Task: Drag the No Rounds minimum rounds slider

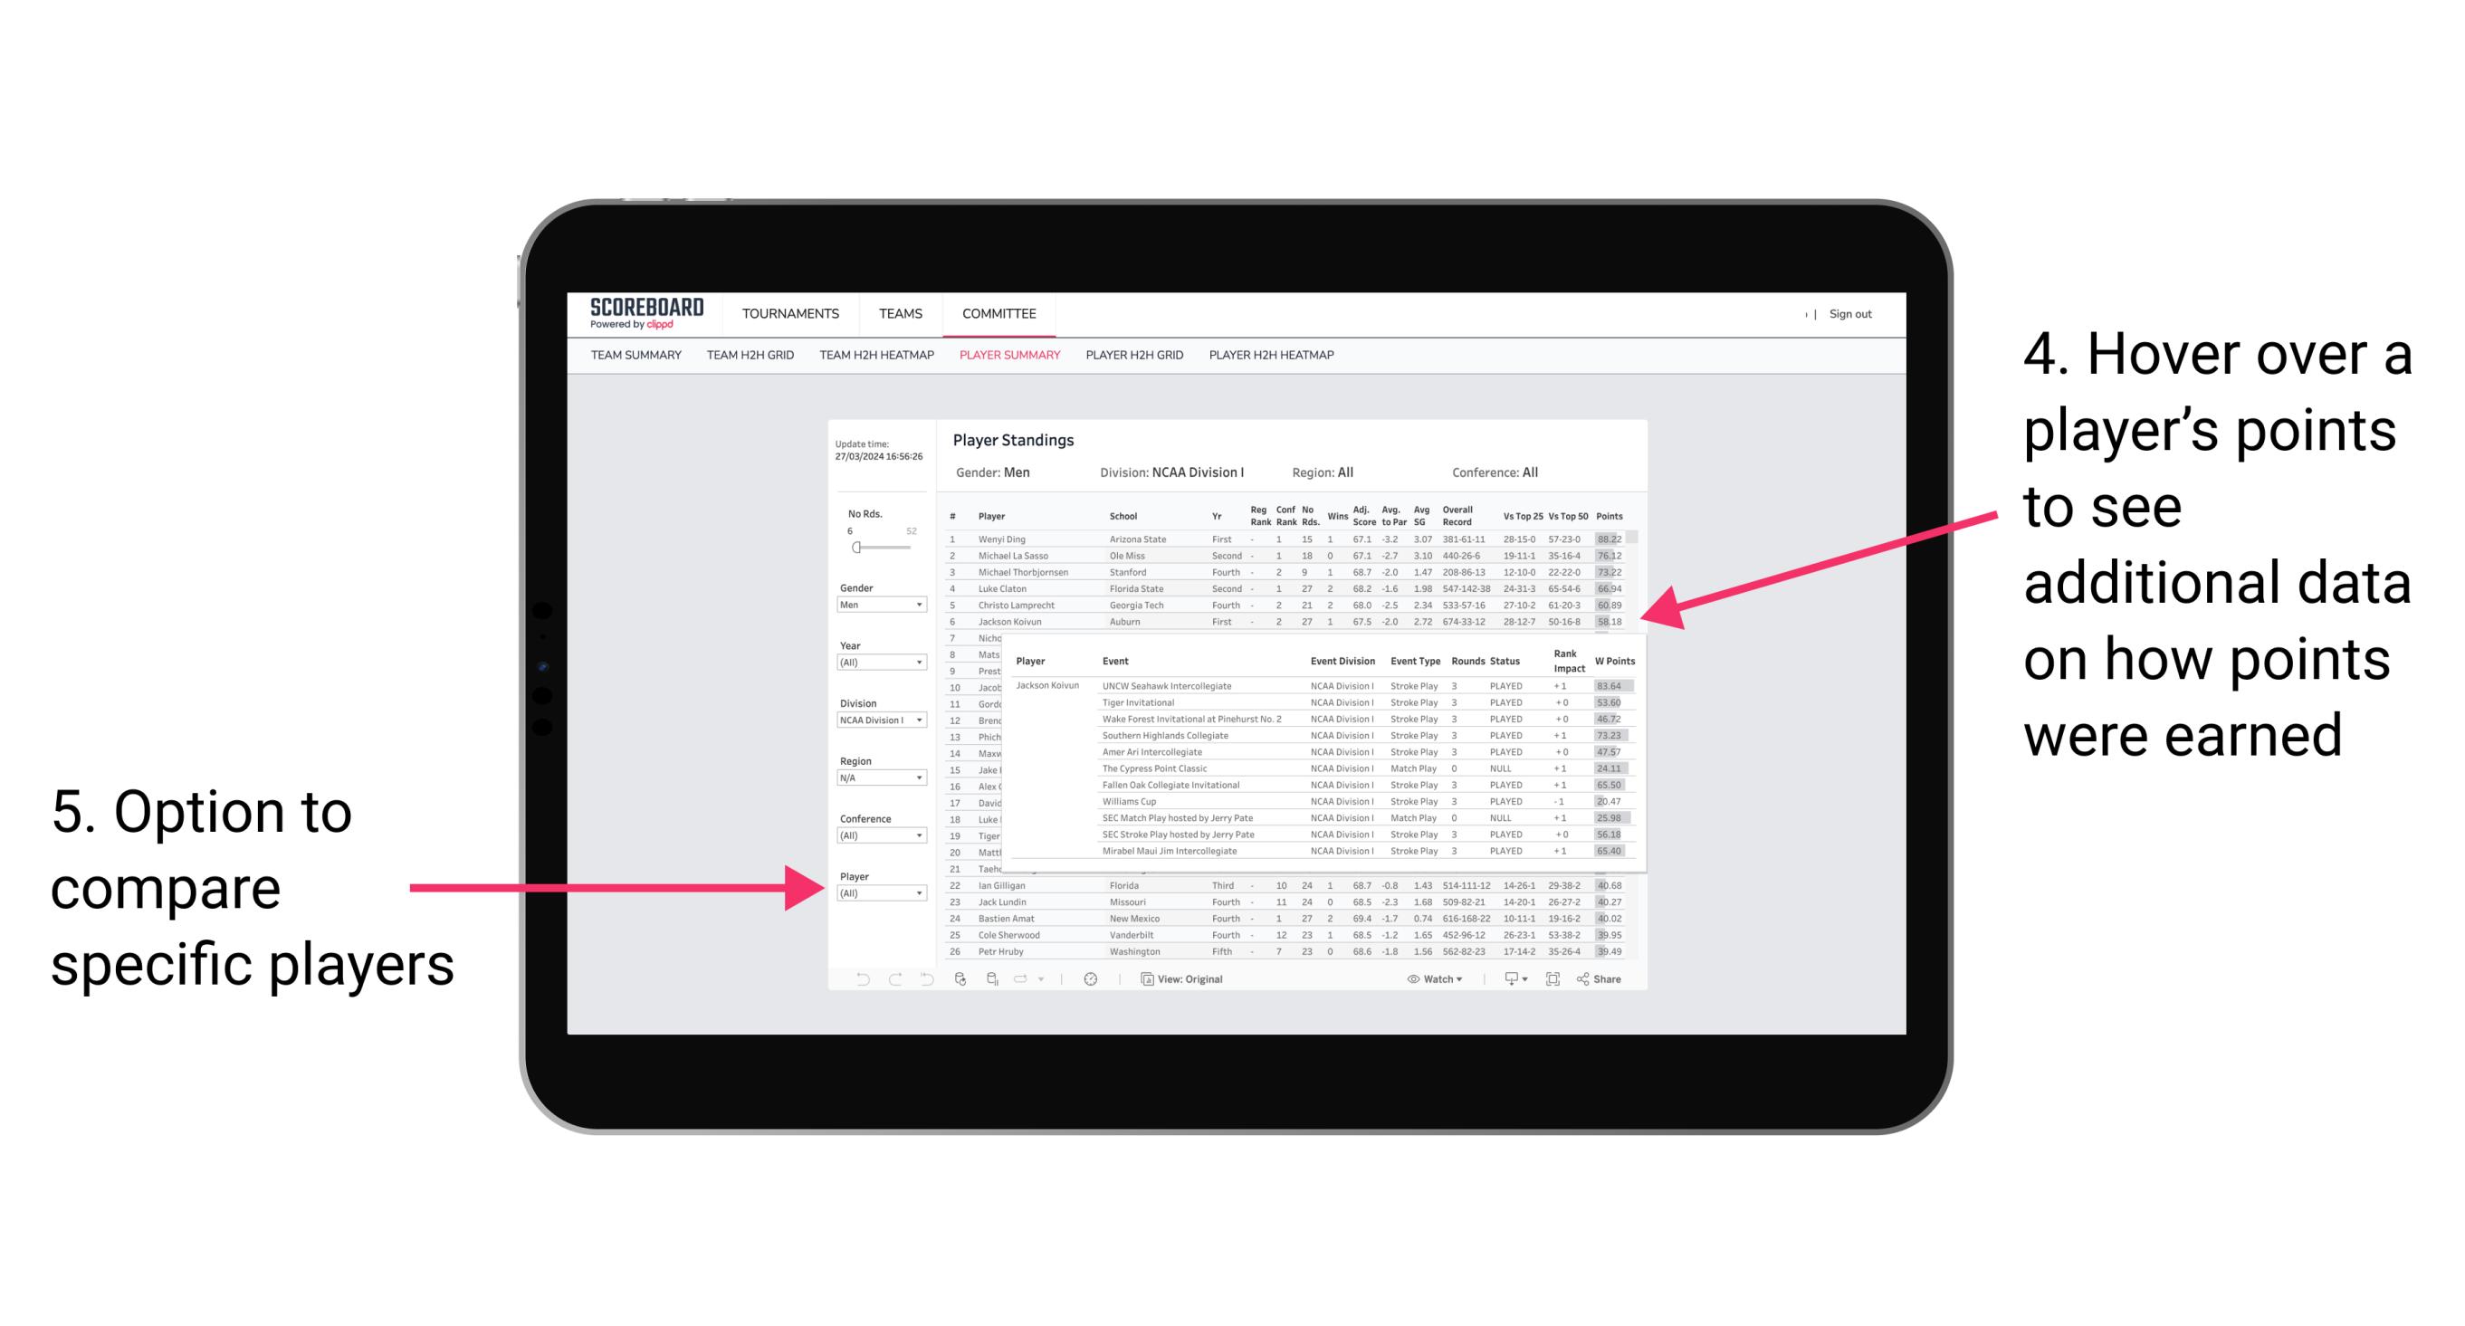Action: coord(857,549)
